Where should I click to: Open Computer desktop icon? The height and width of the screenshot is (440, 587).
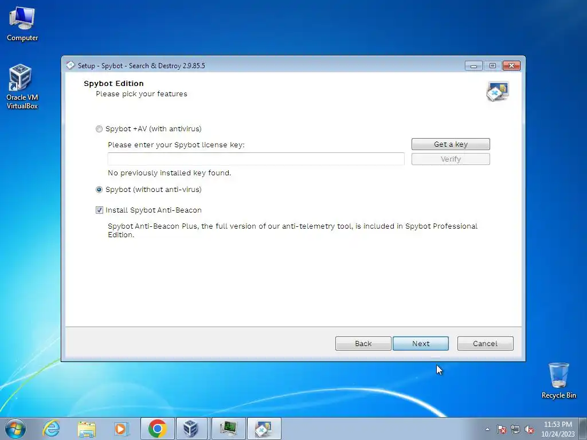point(22,24)
